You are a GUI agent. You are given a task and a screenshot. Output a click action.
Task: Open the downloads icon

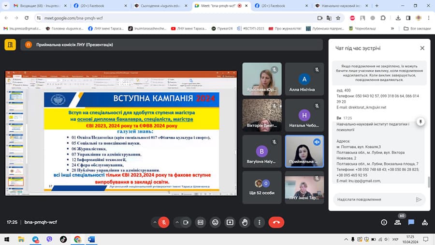click(x=398, y=18)
